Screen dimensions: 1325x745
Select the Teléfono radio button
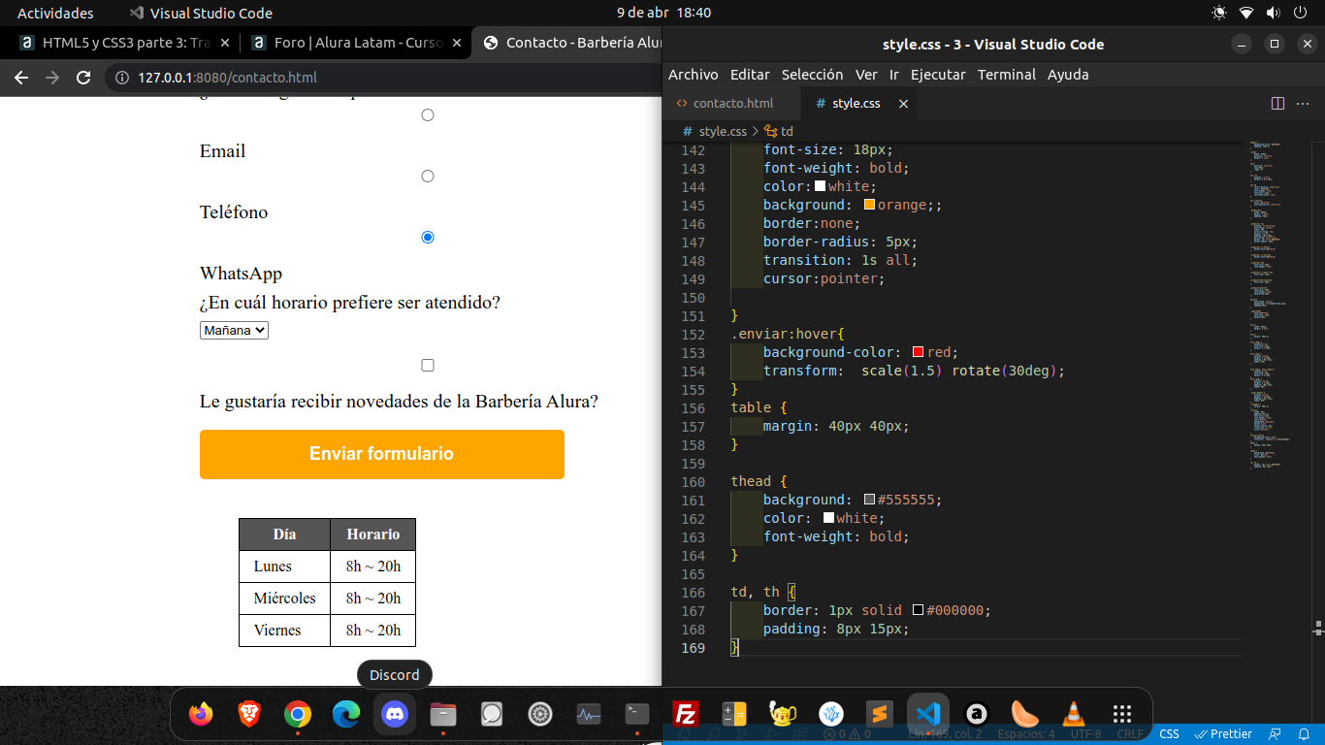pyautogui.click(x=427, y=176)
